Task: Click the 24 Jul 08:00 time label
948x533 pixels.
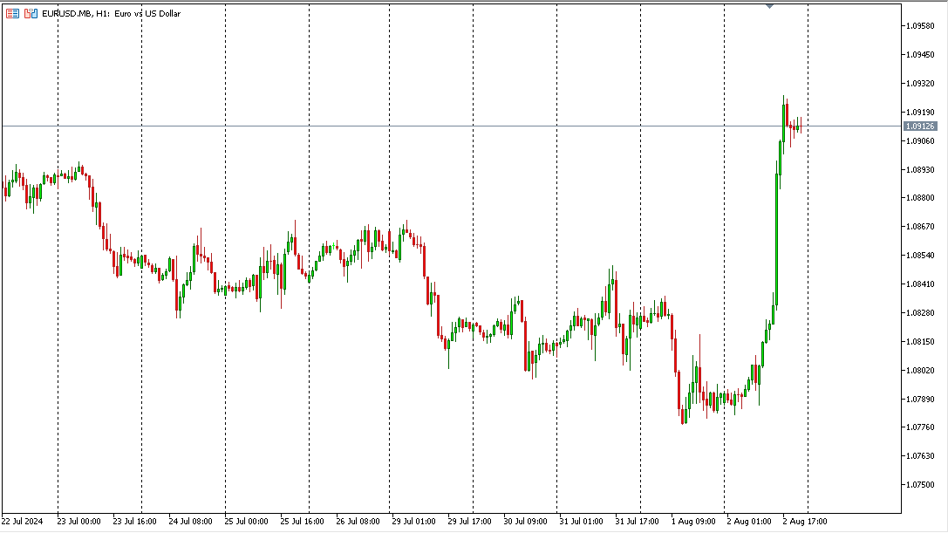Action: 190,522
